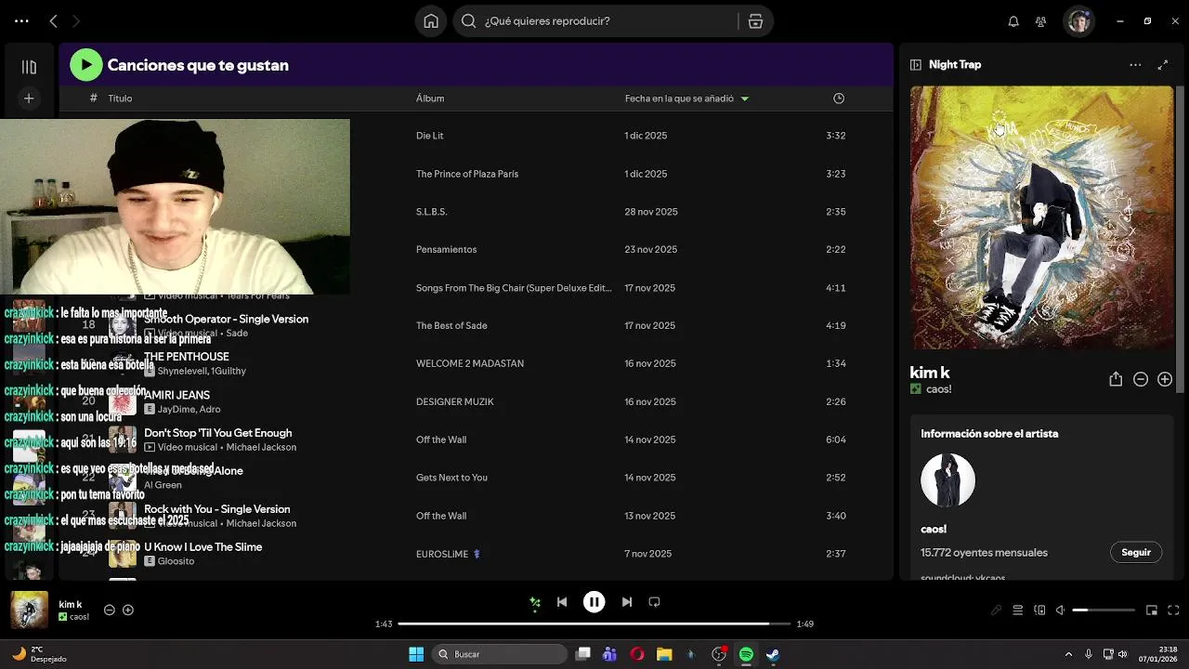1189x669 pixels.
Task: Open the notifications bell
Action: tap(1013, 21)
